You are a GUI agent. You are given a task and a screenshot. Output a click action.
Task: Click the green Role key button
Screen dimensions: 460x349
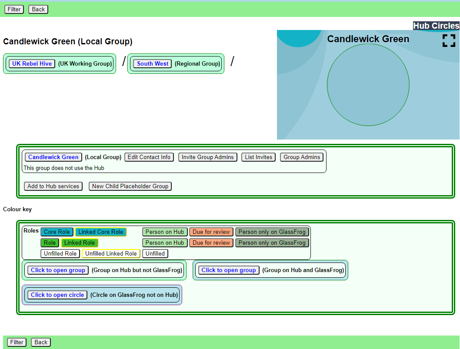point(50,243)
